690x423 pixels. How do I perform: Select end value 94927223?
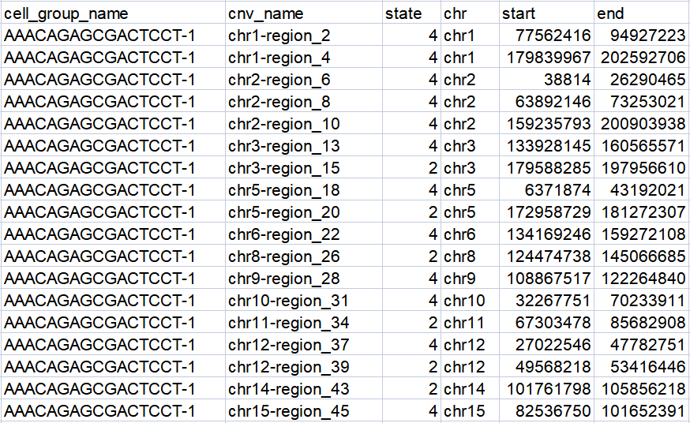coord(642,35)
